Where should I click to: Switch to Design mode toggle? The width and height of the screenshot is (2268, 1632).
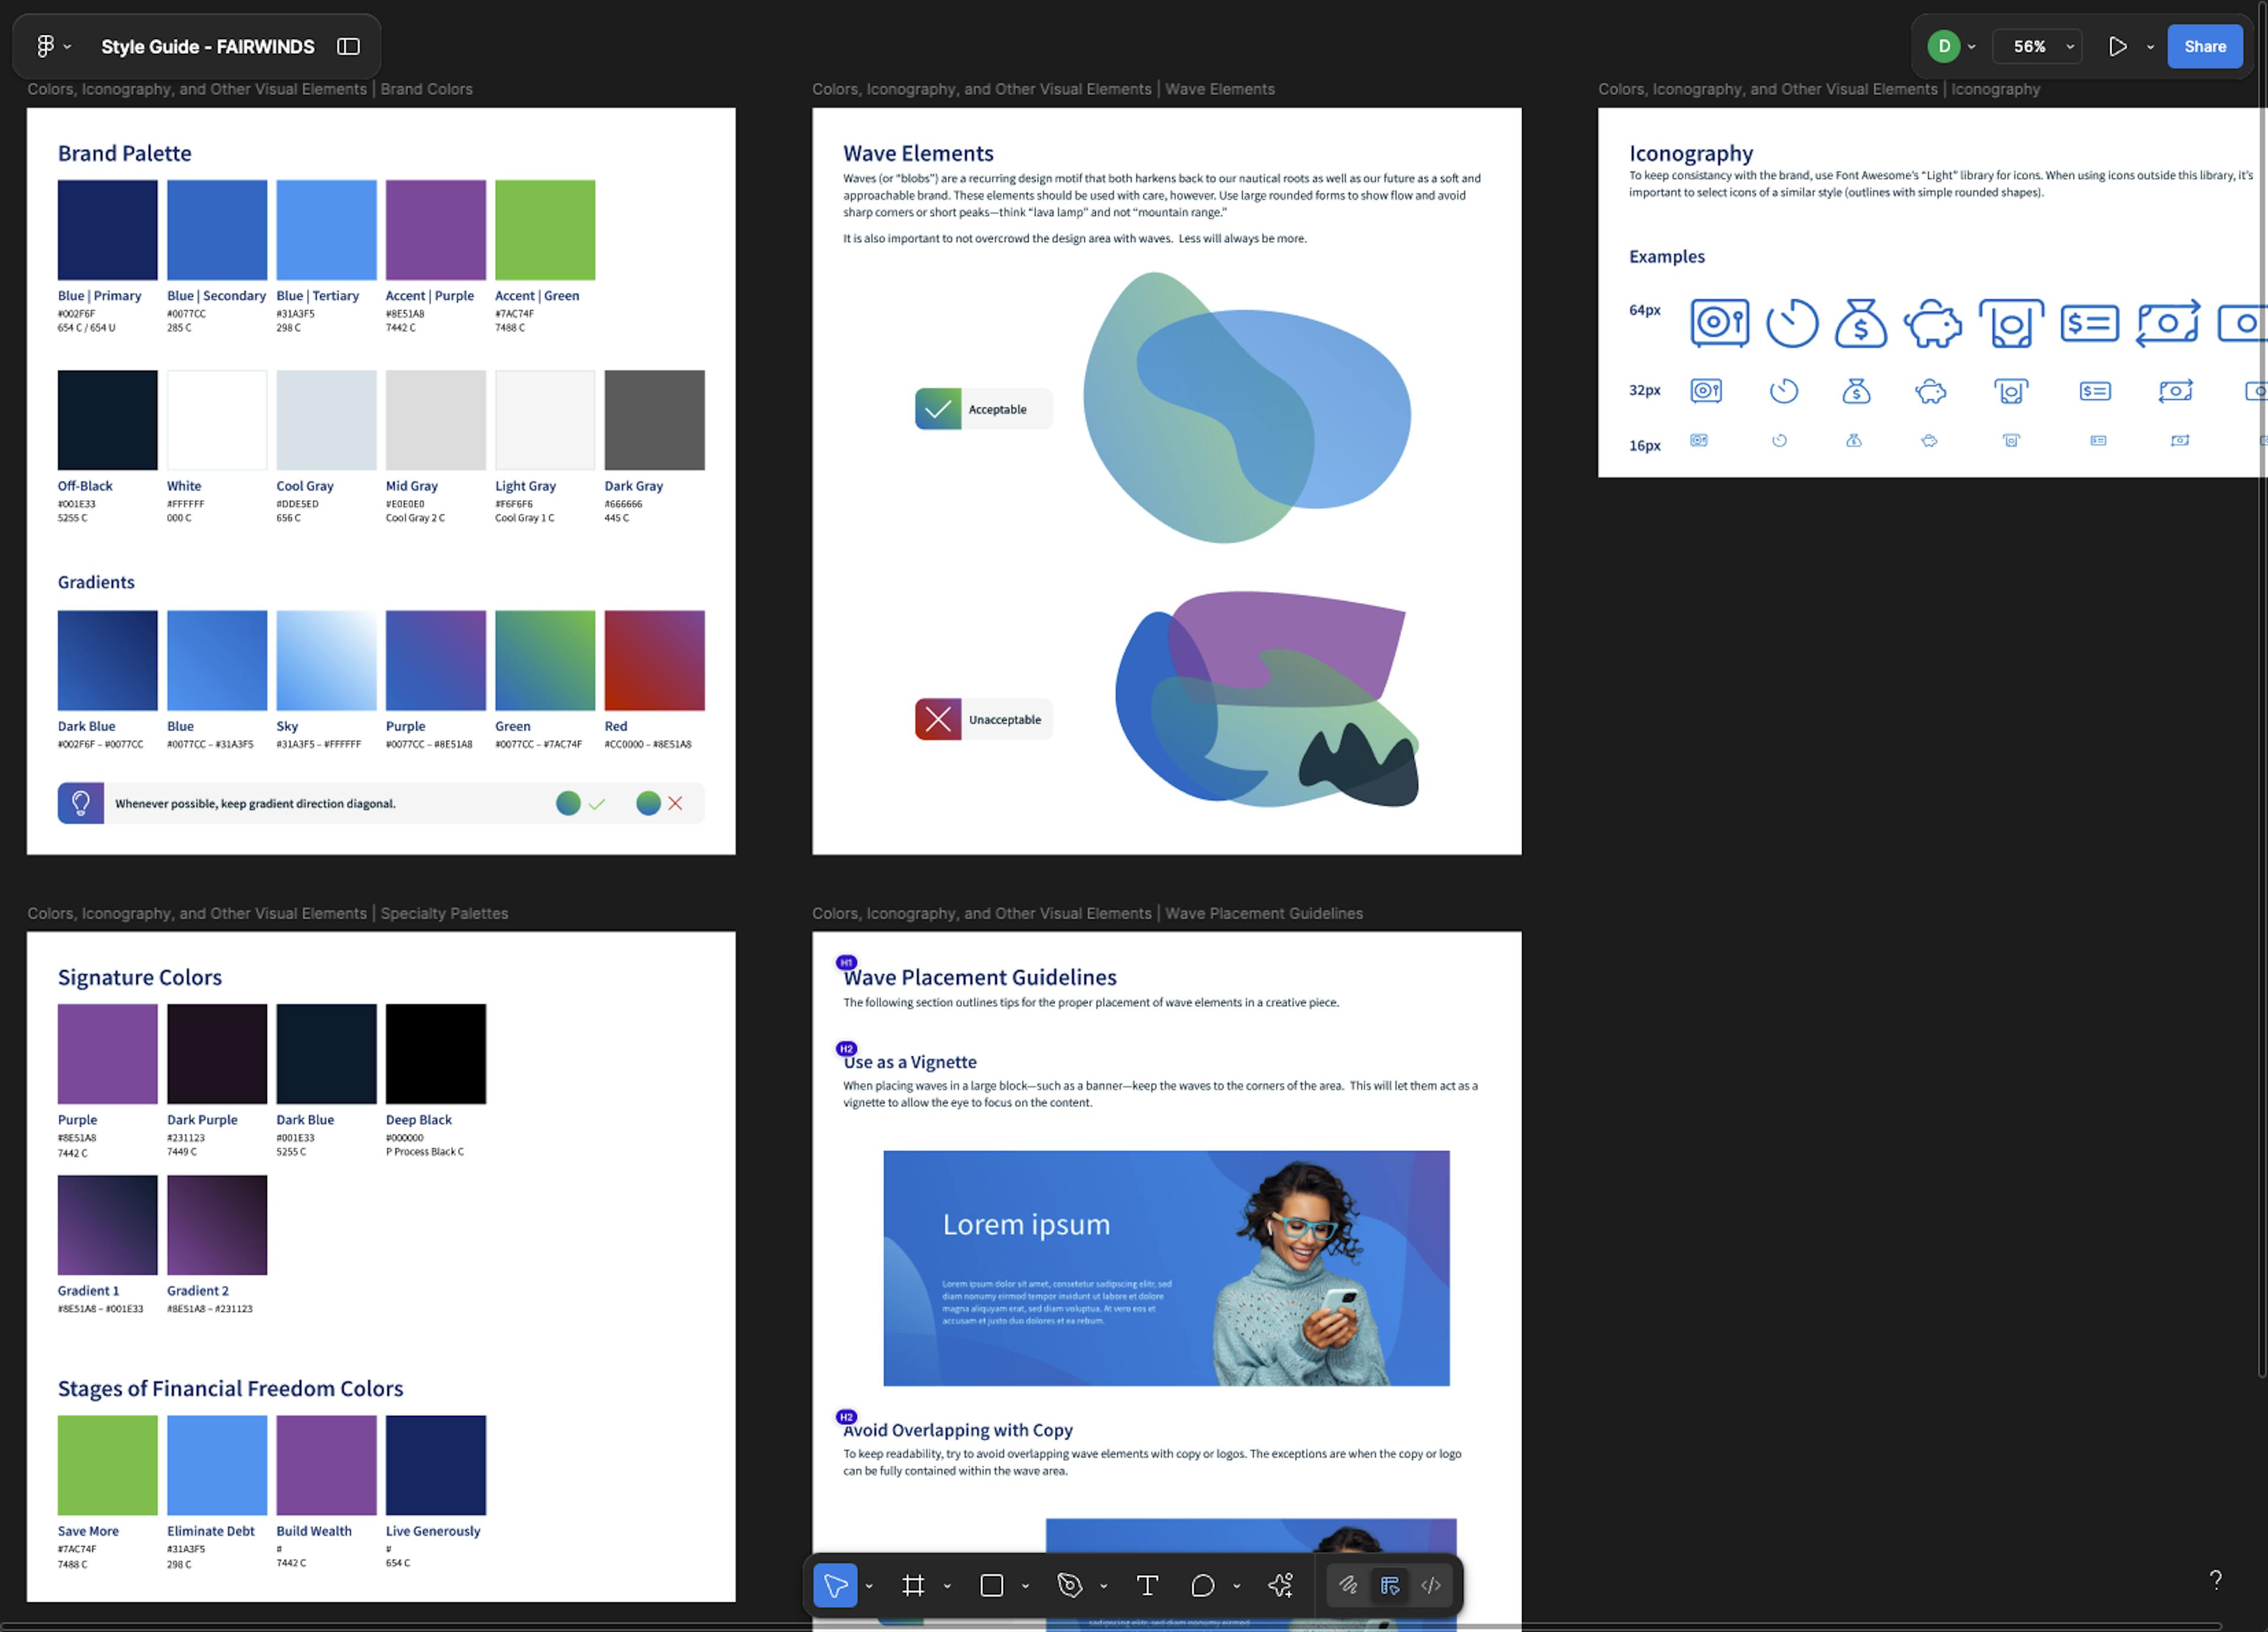pyautogui.click(x=1390, y=1585)
